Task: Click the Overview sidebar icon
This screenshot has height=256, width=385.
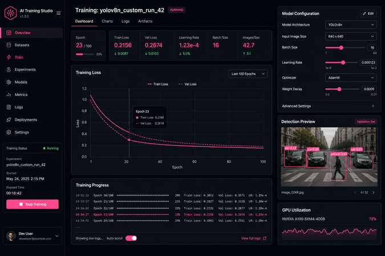Action: [9, 32]
